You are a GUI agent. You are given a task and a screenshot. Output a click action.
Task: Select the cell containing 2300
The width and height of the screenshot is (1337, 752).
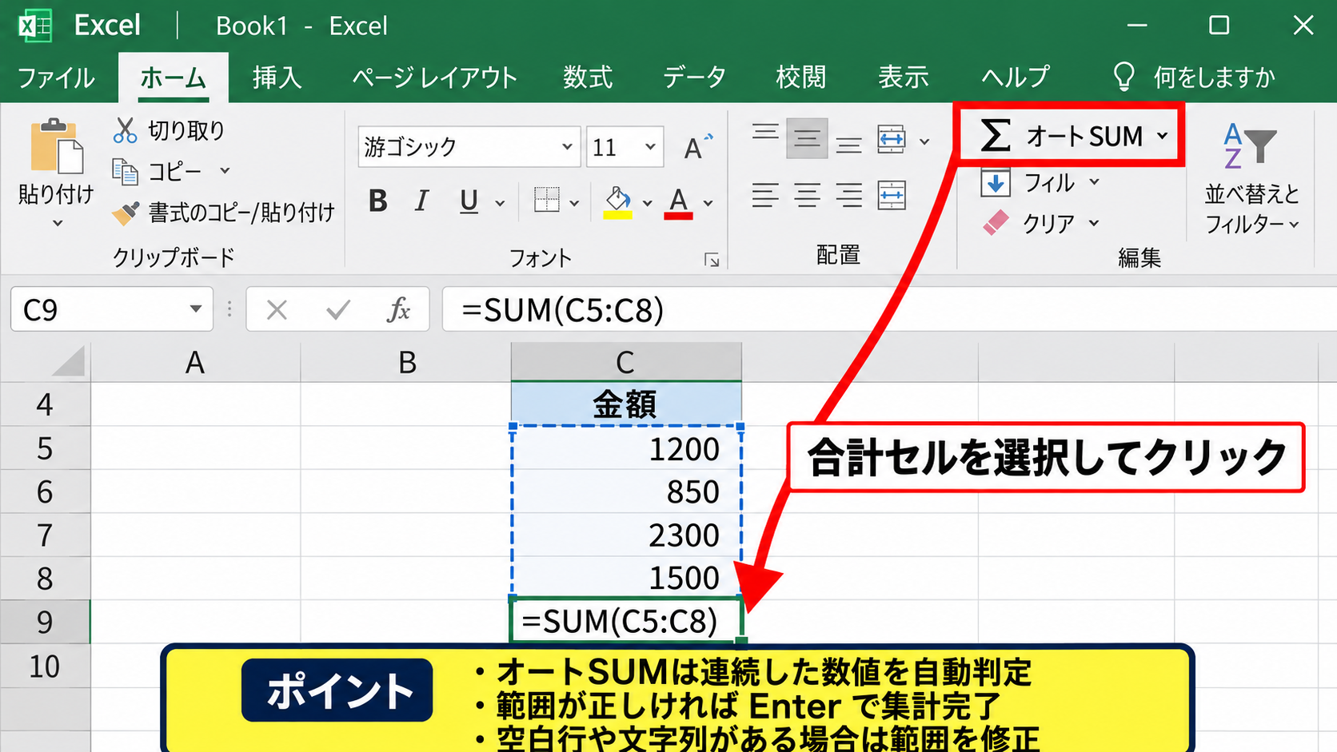[626, 535]
